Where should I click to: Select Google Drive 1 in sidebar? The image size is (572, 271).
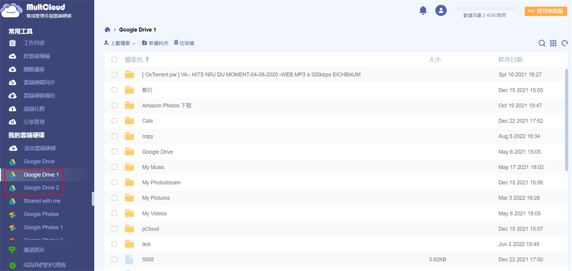point(41,175)
